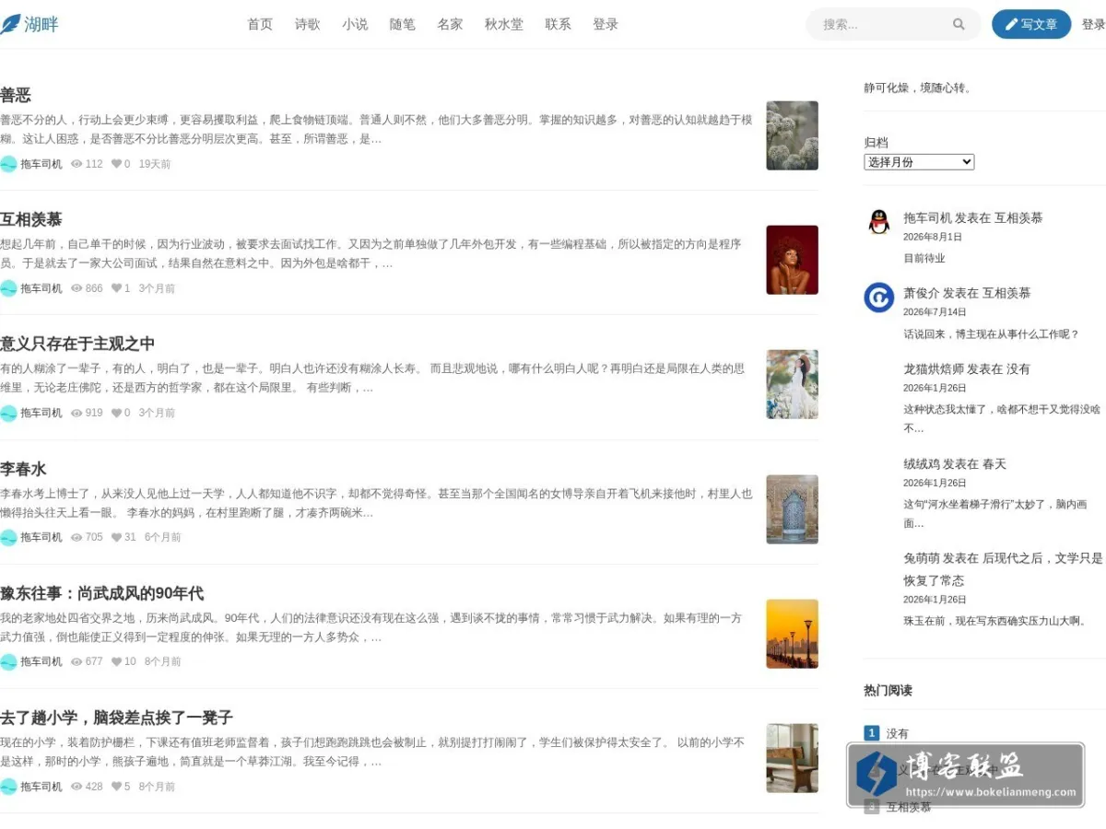Like the 善恶 post via heart icon
The image size is (1106, 829).
[116, 164]
